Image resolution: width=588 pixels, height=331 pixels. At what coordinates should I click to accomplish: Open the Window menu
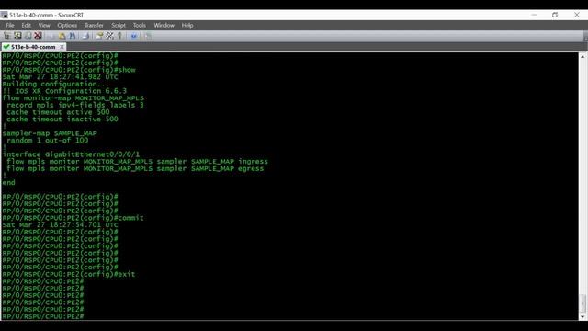(x=164, y=25)
